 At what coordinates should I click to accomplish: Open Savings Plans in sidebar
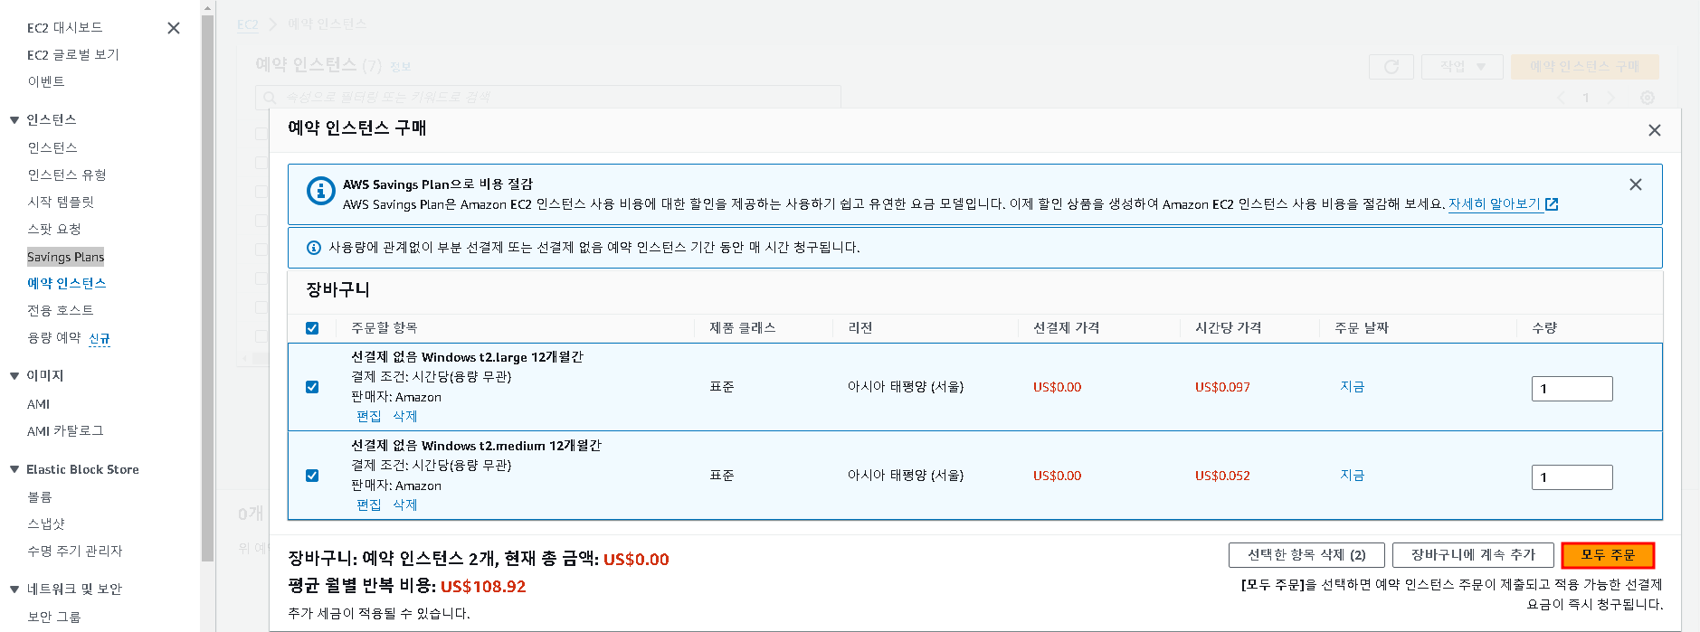[66, 257]
